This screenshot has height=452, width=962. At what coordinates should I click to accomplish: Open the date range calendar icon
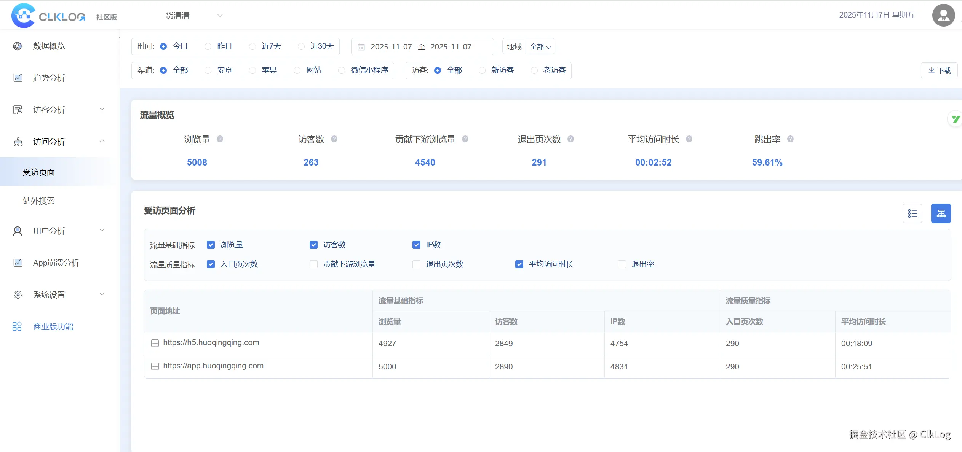[361, 47]
